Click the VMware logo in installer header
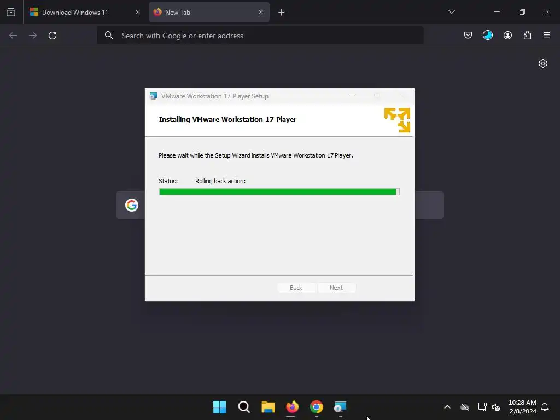Screen dimensions: 560x420 click(397, 120)
